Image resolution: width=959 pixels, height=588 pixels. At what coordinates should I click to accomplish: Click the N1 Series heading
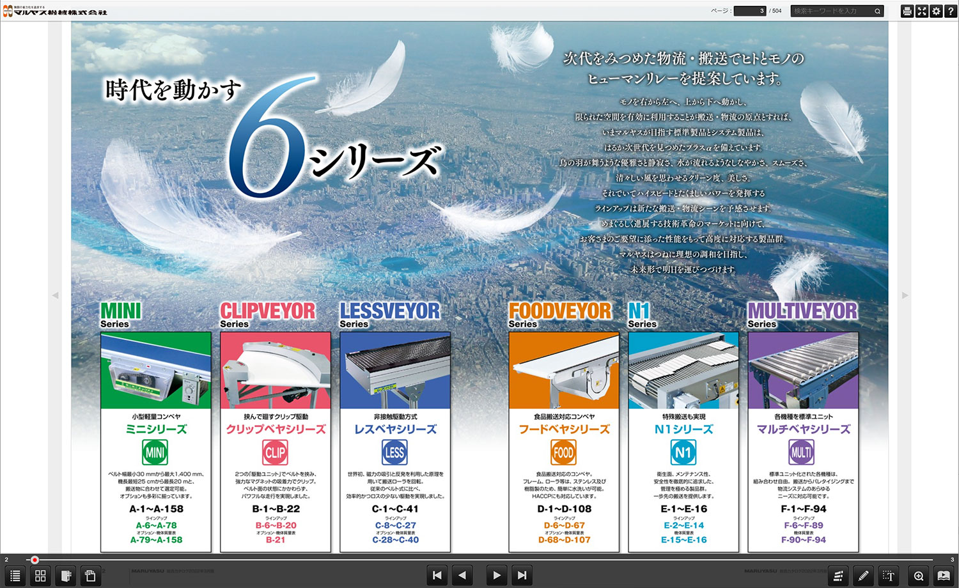coord(642,315)
